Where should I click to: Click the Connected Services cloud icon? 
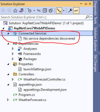coord(15,34)
